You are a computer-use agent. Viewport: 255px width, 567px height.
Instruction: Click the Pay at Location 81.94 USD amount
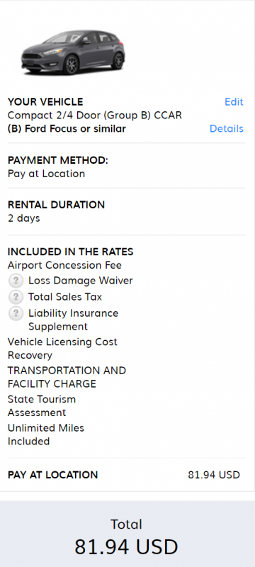214,475
